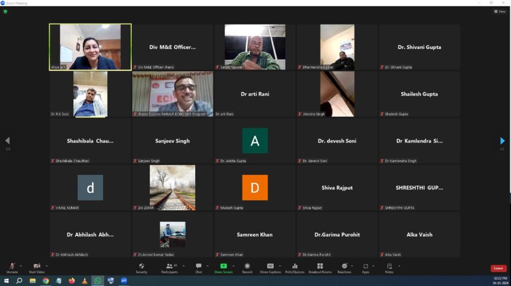Open Polls/Quizzes
The height and width of the screenshot is (286, 511).
click(294, 267)
